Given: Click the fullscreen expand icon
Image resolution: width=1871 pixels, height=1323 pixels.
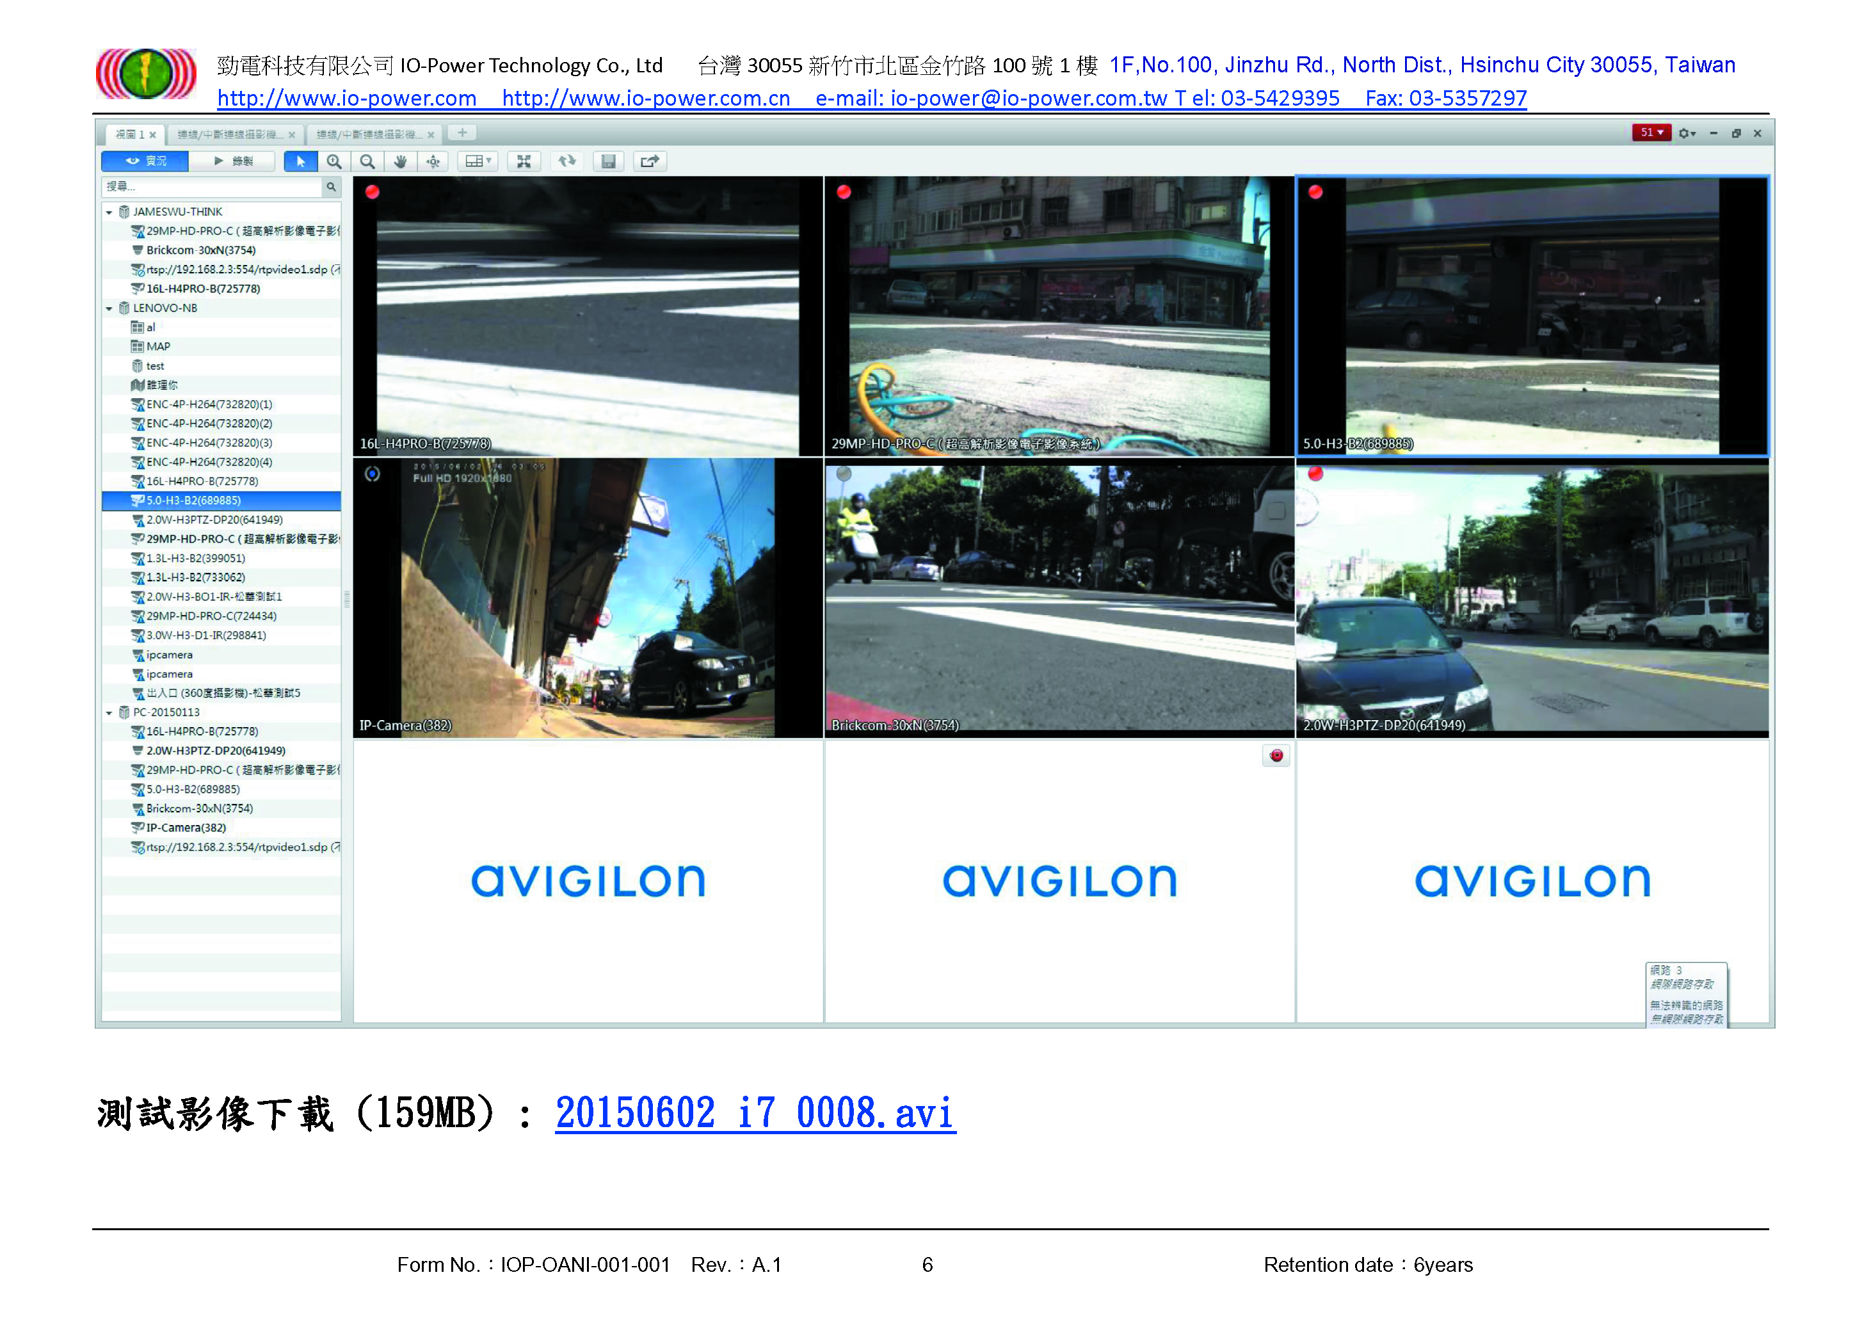Looking at the screenshot, I should click(524, 161).
